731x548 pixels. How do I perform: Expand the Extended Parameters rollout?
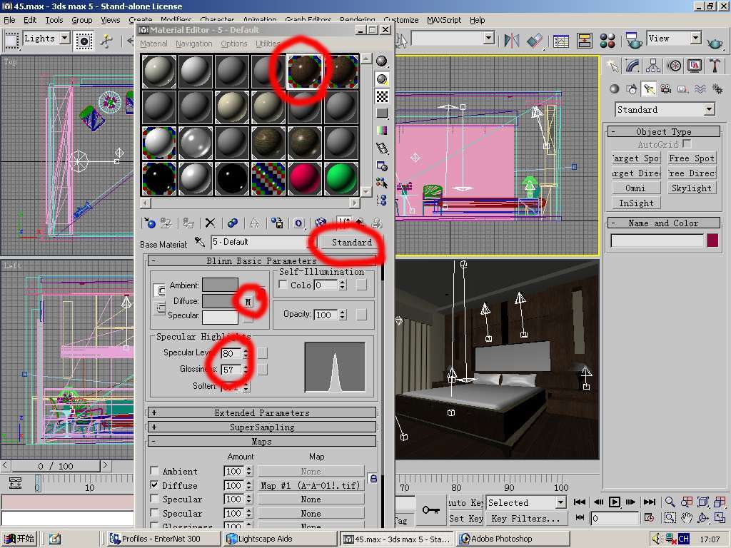(261, 412)
